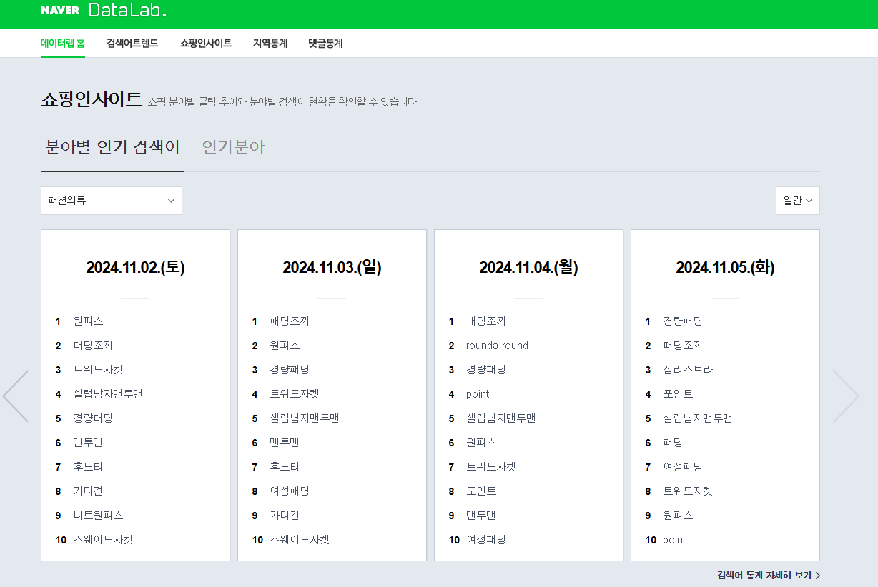Click top-ranked 원피스 on 11.02 list

(x=88, y=321)
